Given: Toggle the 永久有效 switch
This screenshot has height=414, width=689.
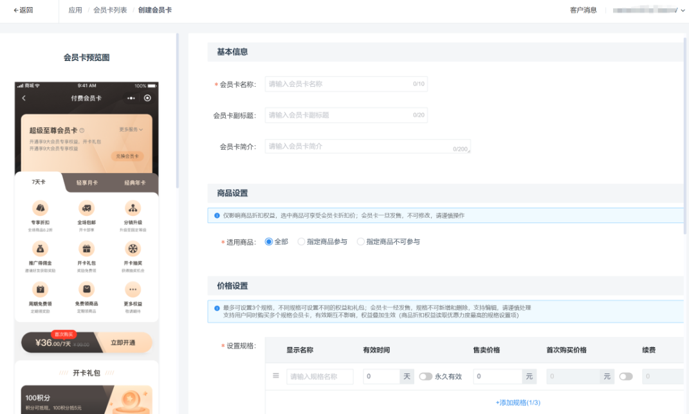Looking at the screenshot, I should tap(425, 377).
